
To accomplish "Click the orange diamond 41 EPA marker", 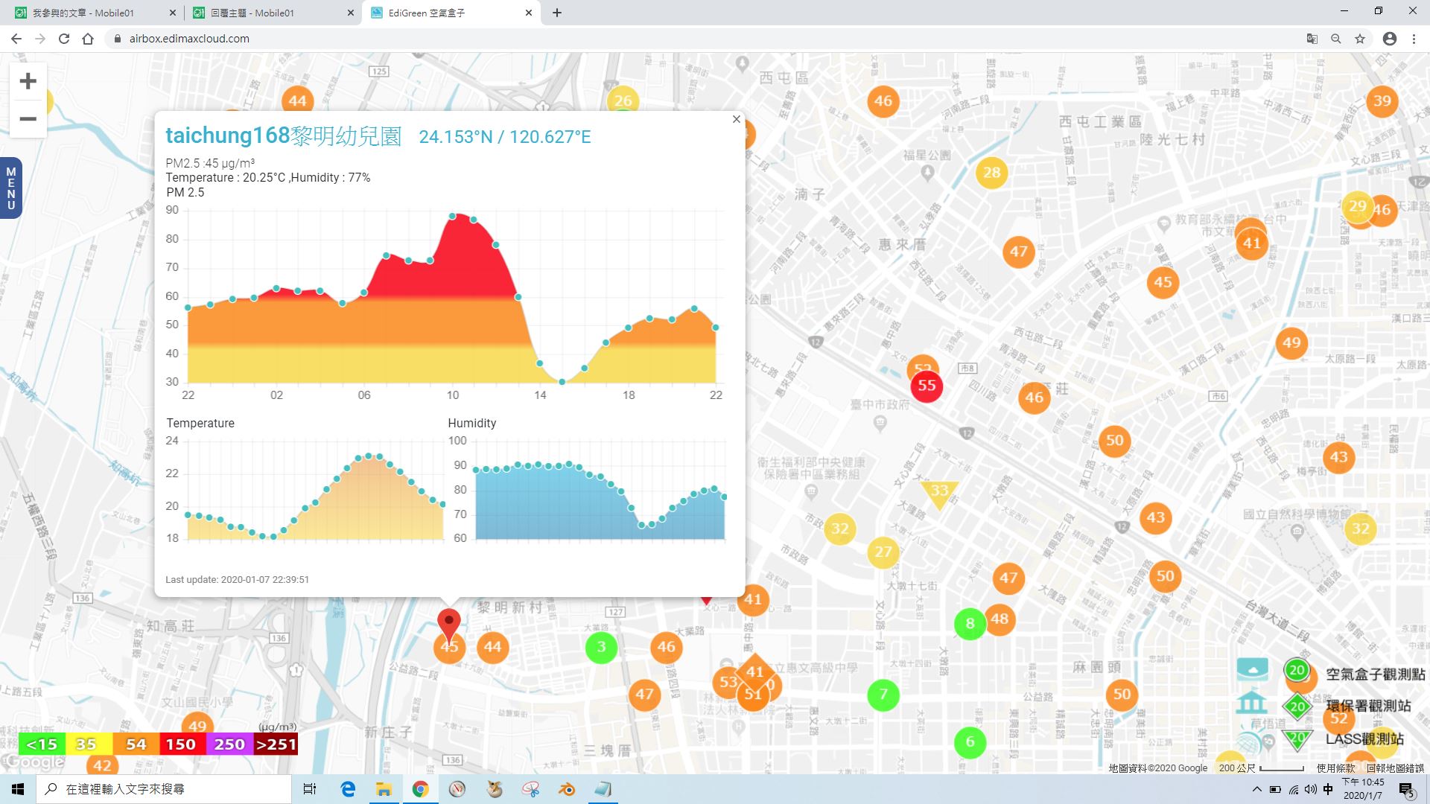I will point(755,671).
